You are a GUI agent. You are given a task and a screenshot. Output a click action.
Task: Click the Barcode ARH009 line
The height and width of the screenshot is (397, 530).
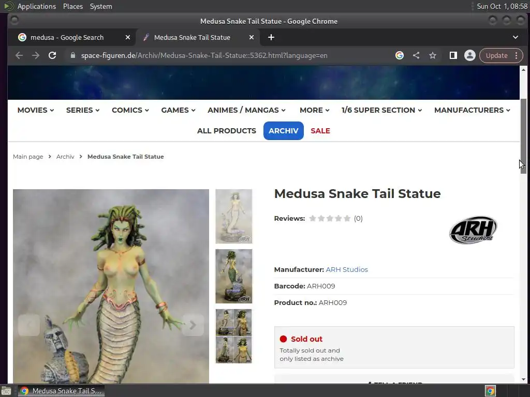[x=304, y=286]
